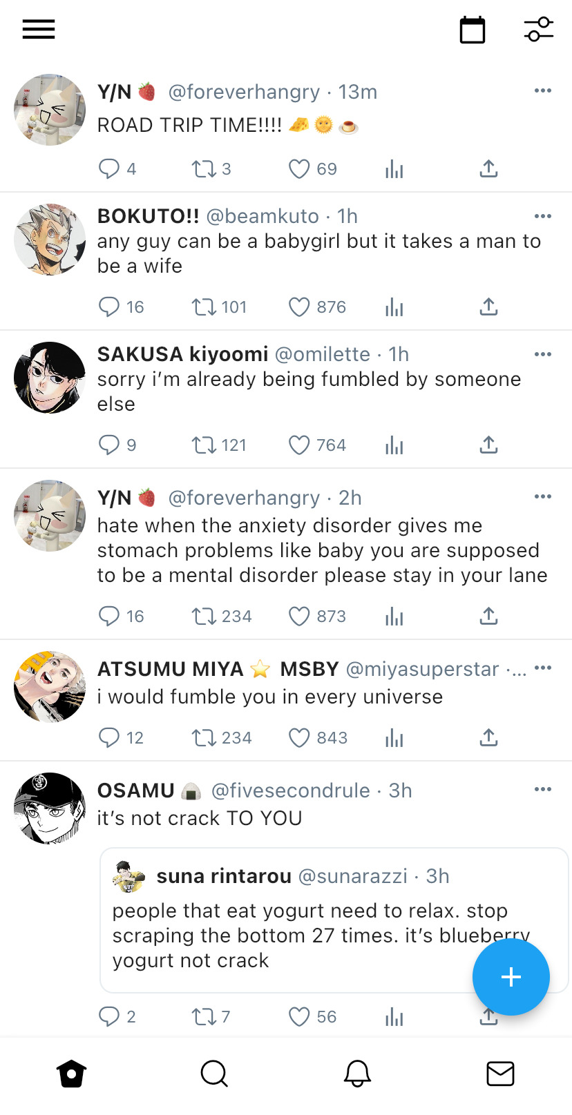Share ATSUMU MIYA's tweet

coord(488,737)
